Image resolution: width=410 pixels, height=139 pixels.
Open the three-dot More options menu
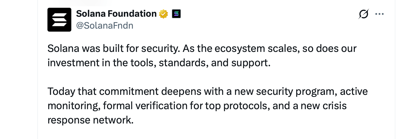pyautogui.click(x=379, y=14)
